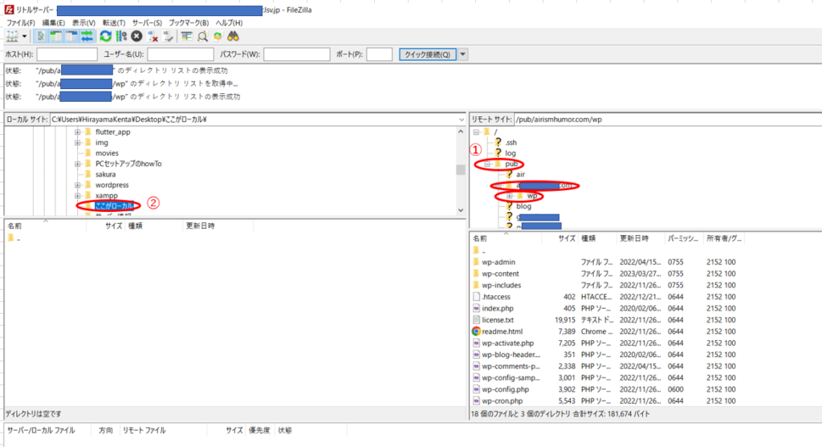This screenshot has height=447, width=822.
Task: Expand the xampp local folder
Action: [x=78, y=196]
